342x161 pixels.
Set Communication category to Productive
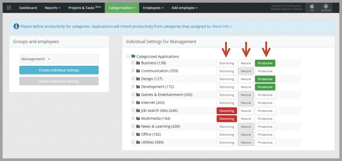265,71
